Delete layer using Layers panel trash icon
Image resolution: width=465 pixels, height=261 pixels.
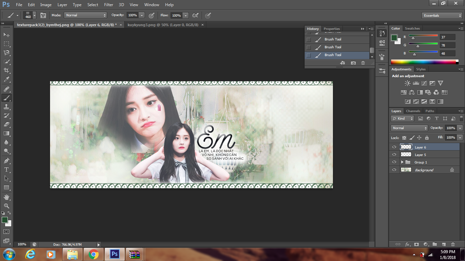tap(453, 244)
